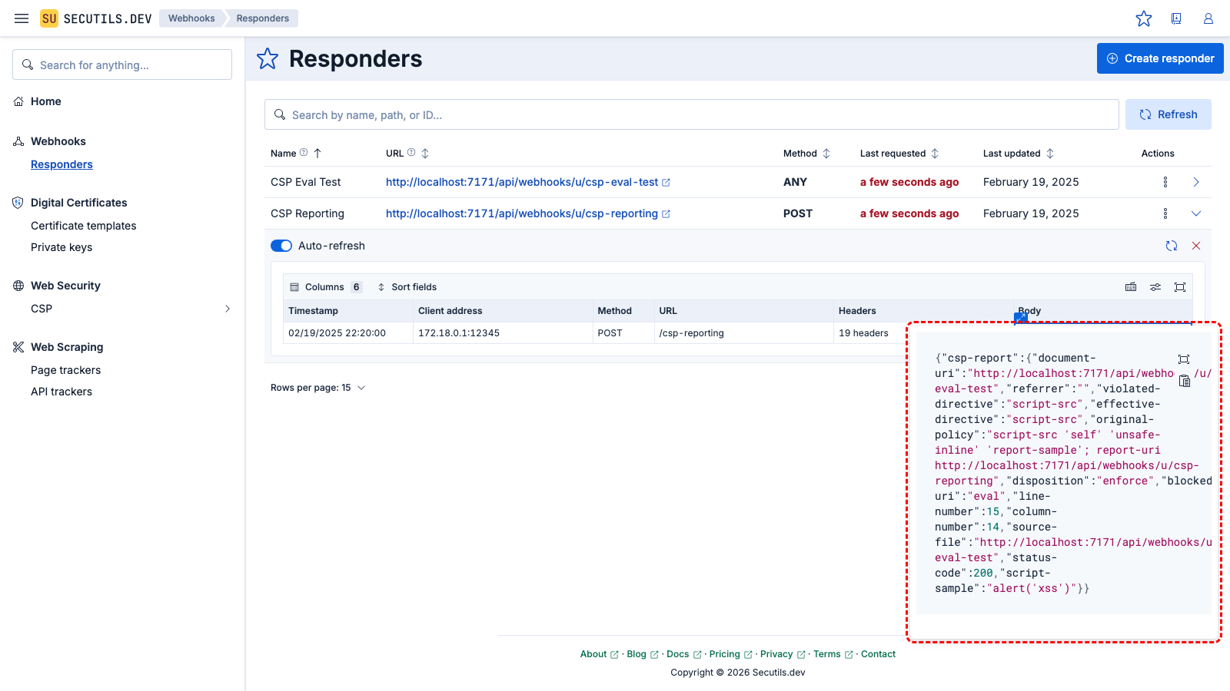Turn off the Auto-refresh switch
1230x691 pixels.
pos(281,246)
